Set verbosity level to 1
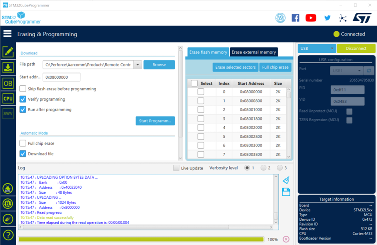Image resolution: width=377 pixels, height=245 pixels. point(247,168)
